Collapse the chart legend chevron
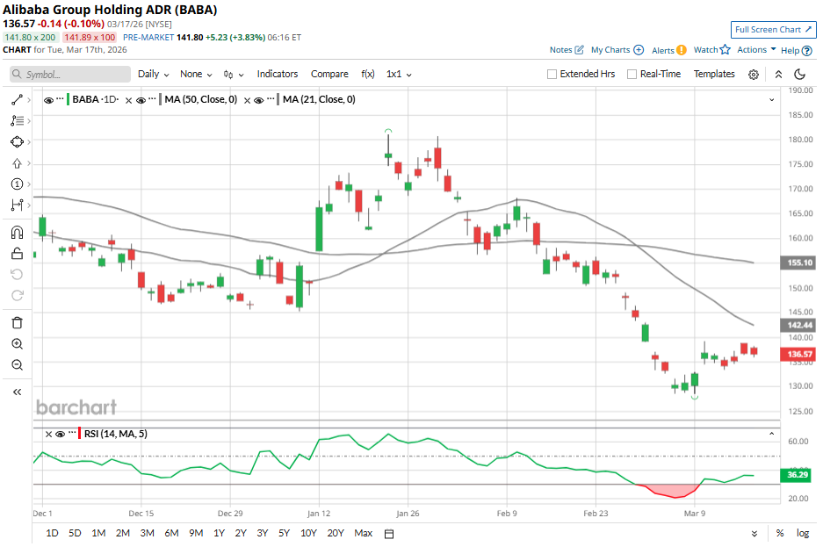Screen dimensions: 823x554 point(771,100)
